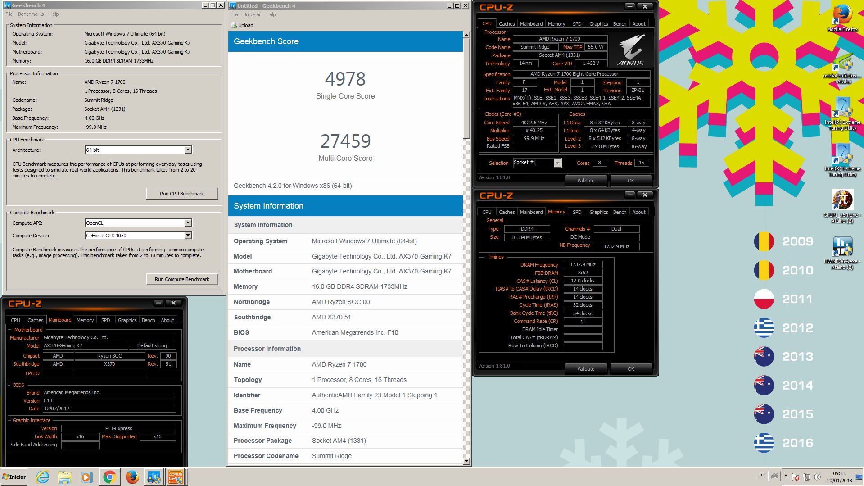This screenshot has width=864, height=486.
Task: Open Help menu in Geekbench 4 main window
Action: click(54, 14)
